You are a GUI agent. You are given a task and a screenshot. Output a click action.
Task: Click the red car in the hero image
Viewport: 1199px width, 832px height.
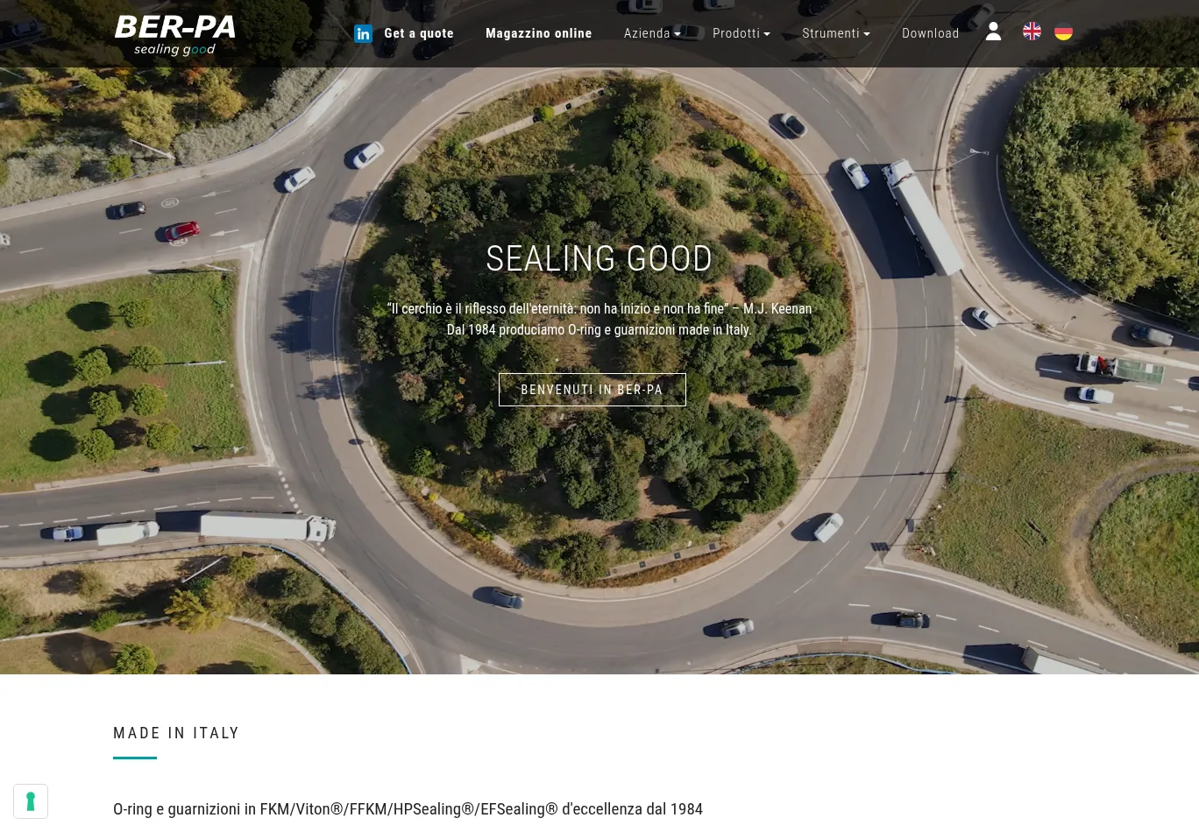(181, 231)
